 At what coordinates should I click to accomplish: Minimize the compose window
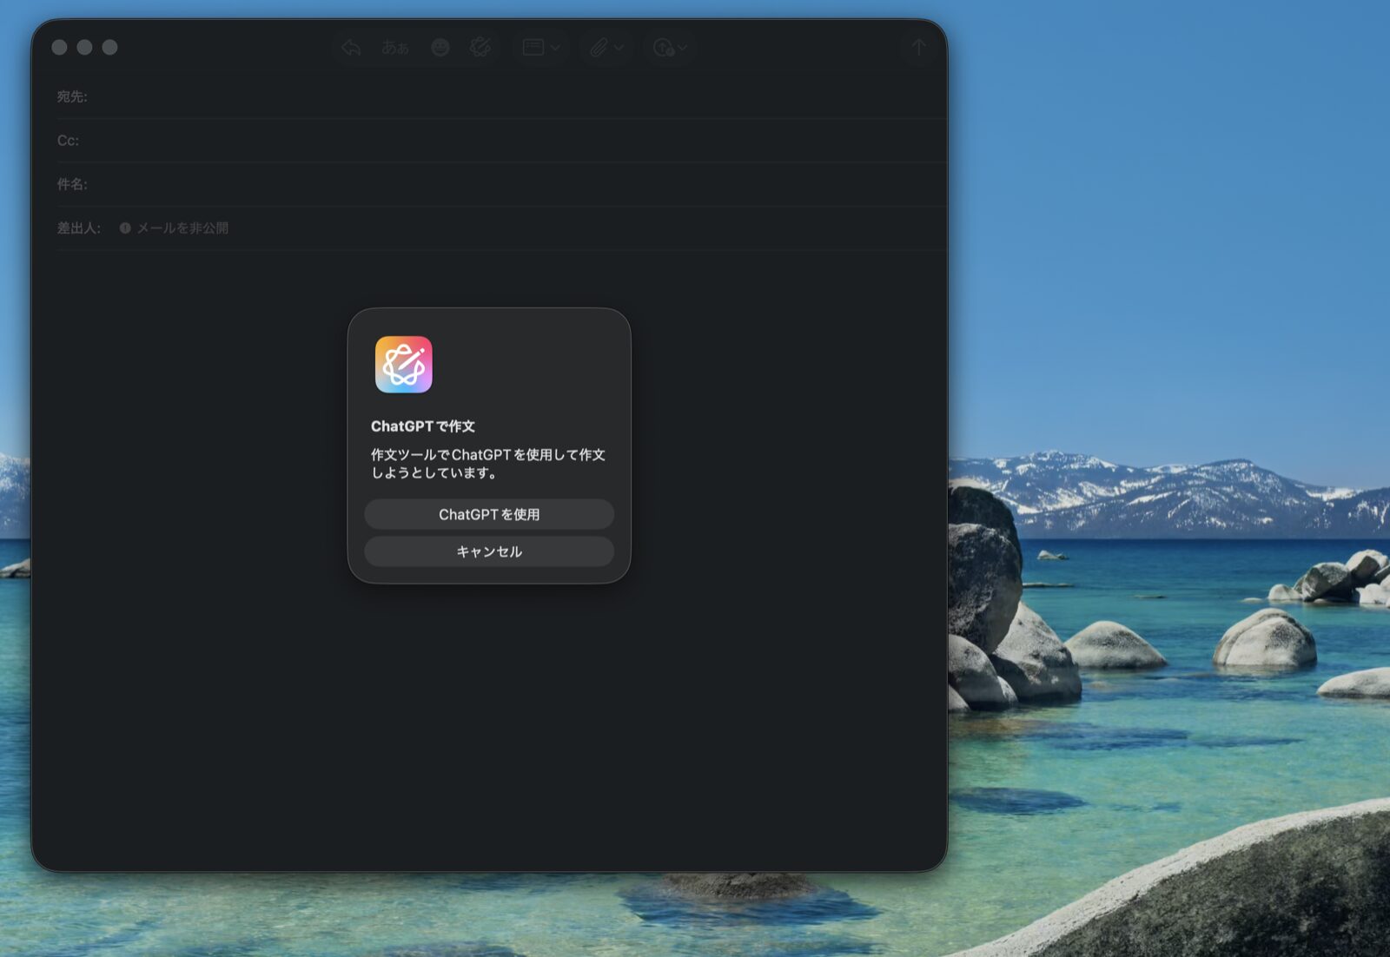[84, 47]
